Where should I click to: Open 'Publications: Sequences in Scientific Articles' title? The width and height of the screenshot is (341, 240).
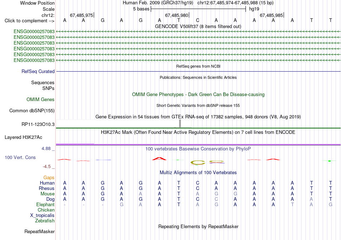click(198, 77)
